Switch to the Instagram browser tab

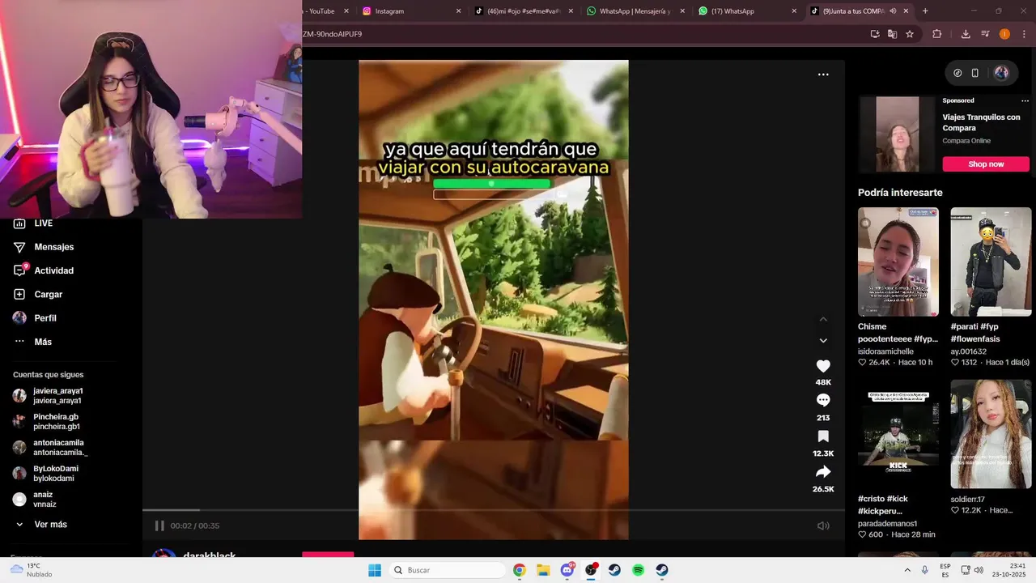(412, 11)
